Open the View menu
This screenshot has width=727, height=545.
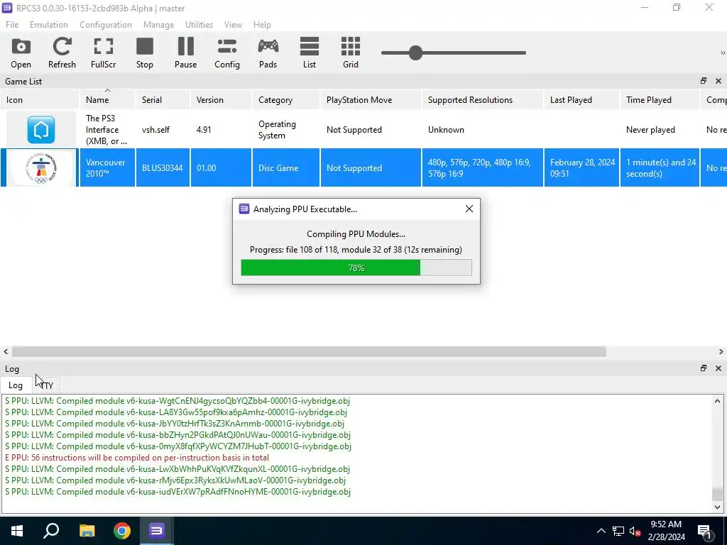[233, 25]
